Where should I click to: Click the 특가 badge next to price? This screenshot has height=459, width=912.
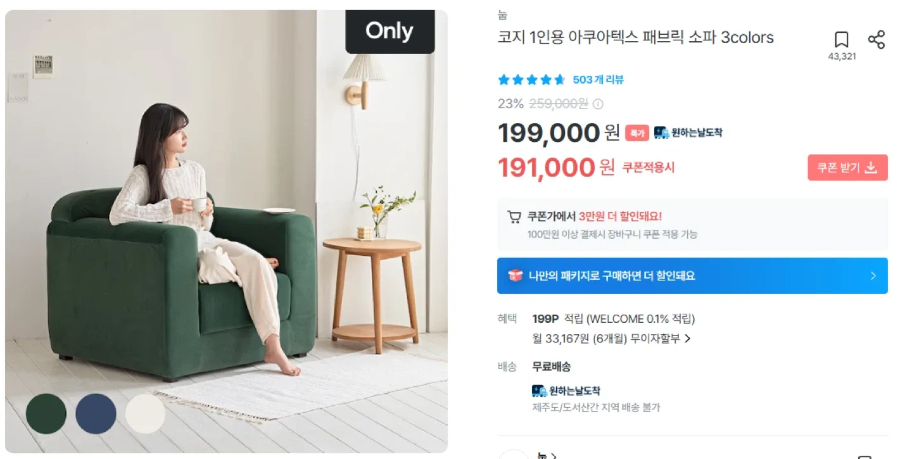[x=637, y=133]
